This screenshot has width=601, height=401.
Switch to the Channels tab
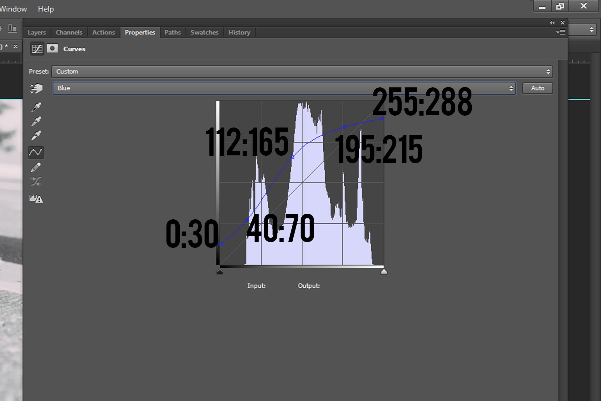(69, 32)
